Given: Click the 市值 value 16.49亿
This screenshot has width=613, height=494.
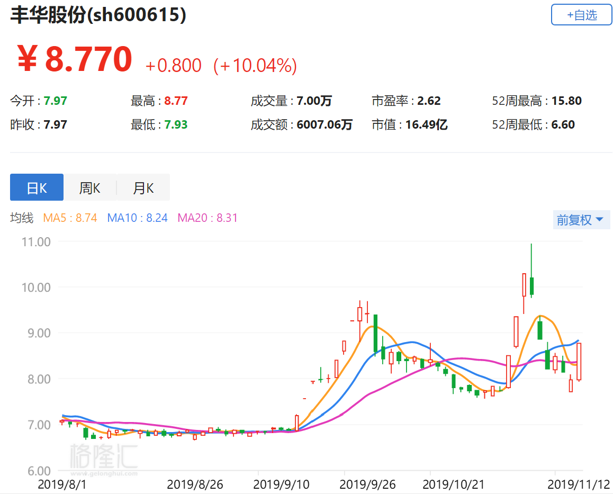Looking at the screenshot, I should click(x=427, y=125).
